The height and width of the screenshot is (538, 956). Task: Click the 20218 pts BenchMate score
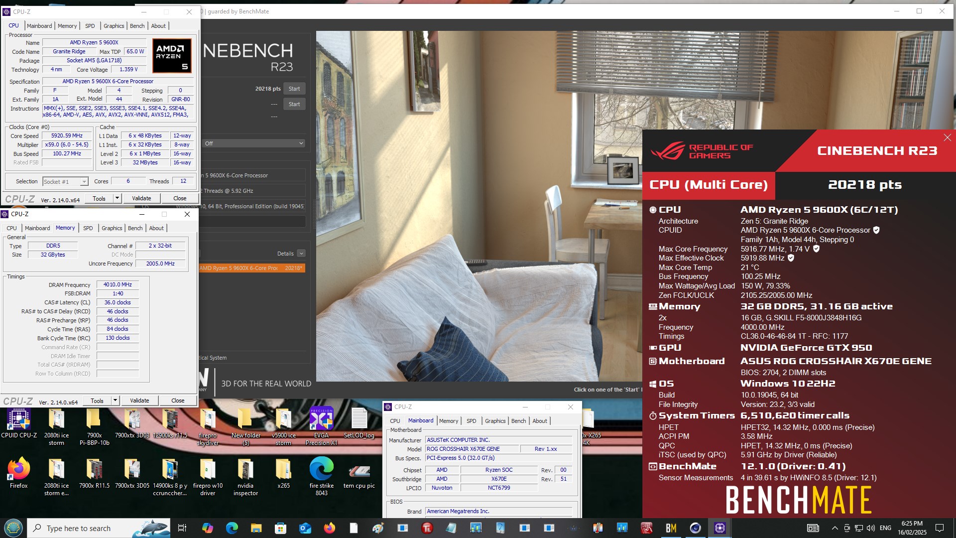click(865, 185)
